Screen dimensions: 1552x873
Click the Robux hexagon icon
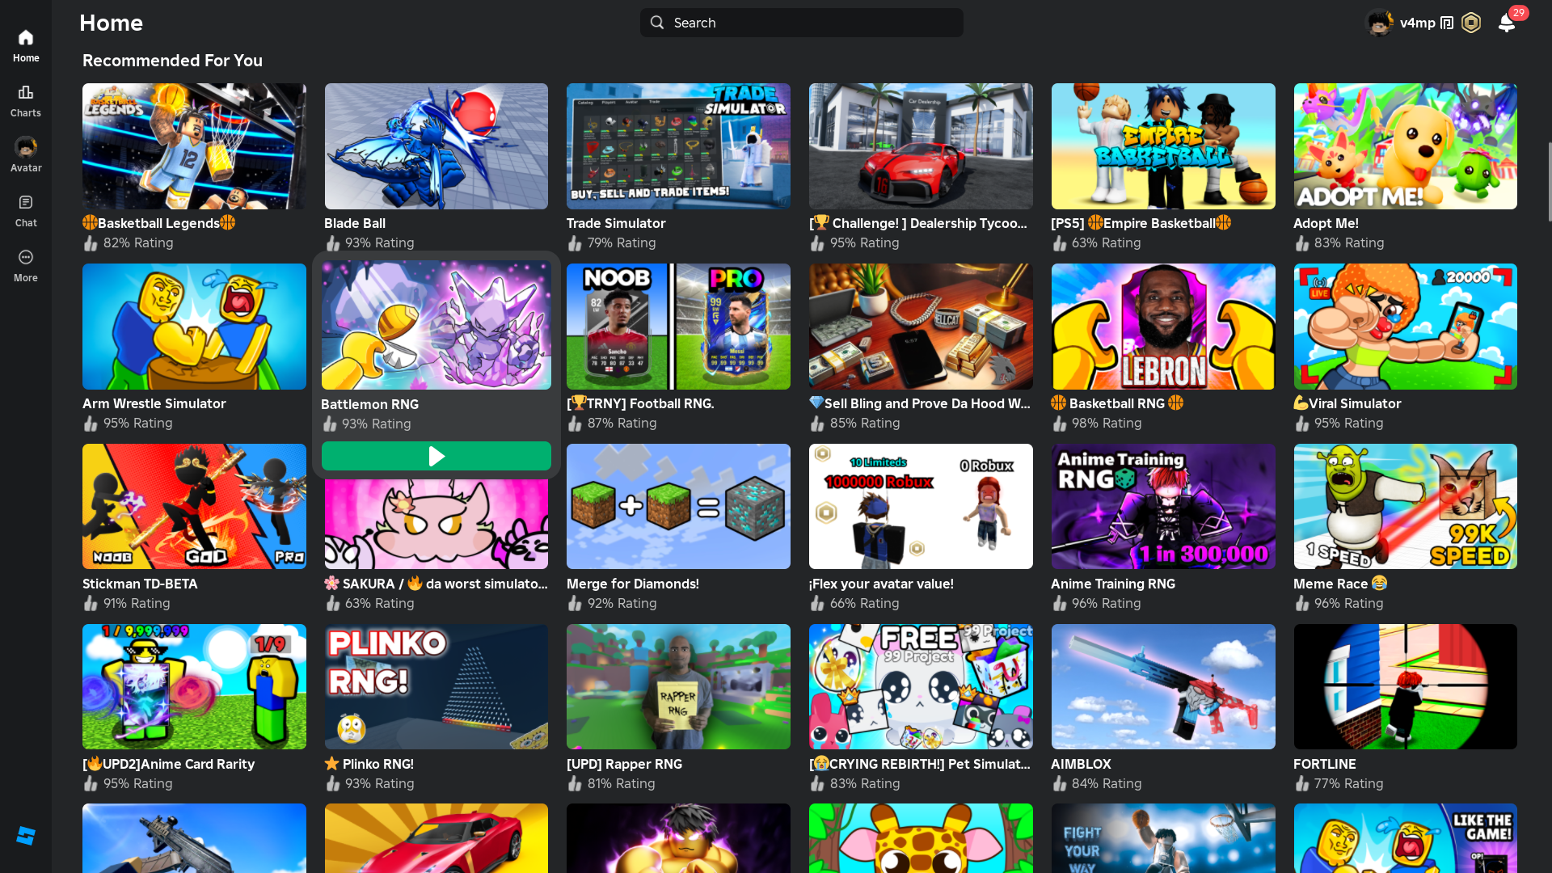pos(1471,23)
